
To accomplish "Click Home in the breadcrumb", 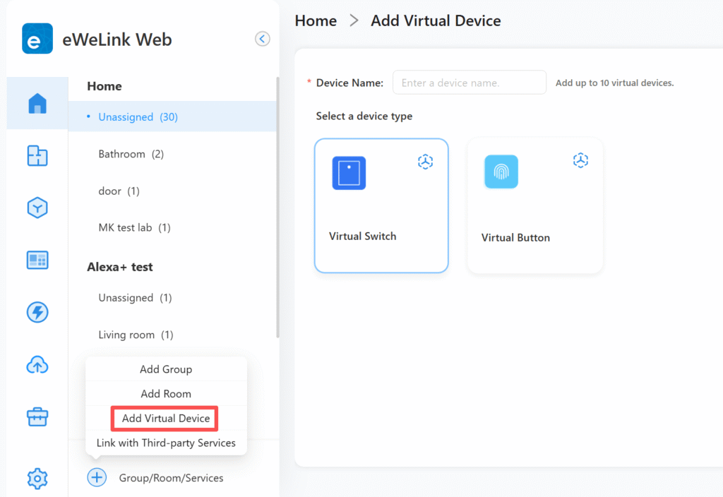I will tap(316, 20).
